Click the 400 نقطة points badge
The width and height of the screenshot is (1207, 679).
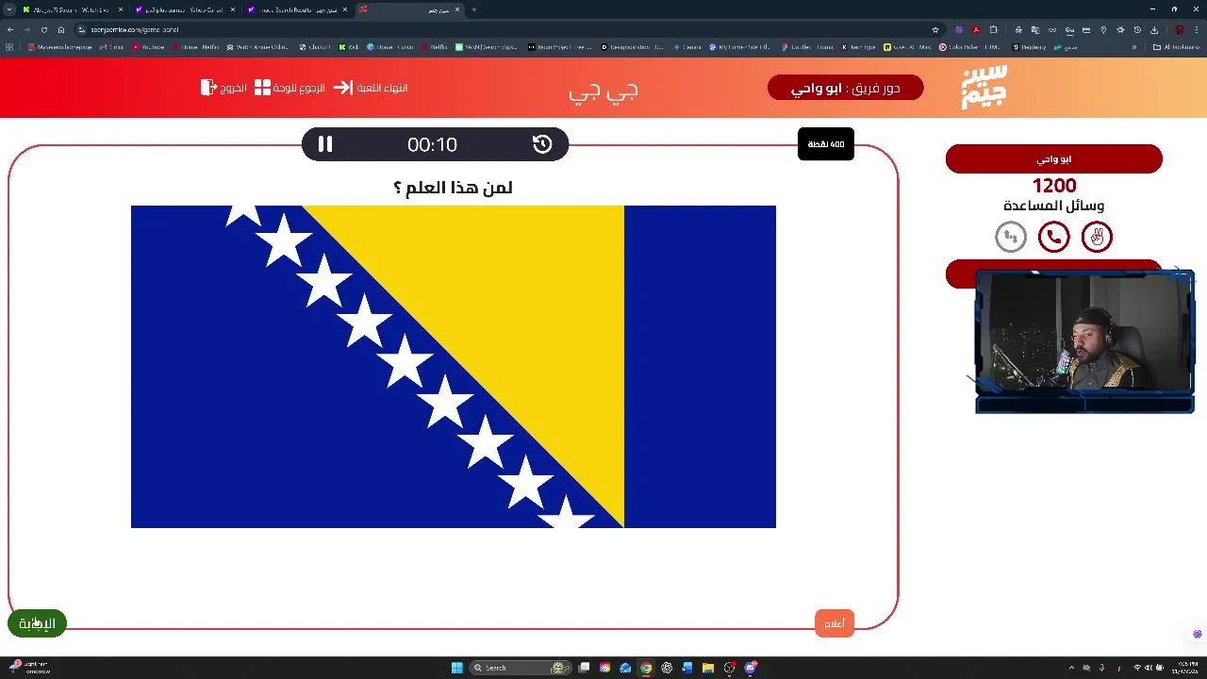pos(826,144)
